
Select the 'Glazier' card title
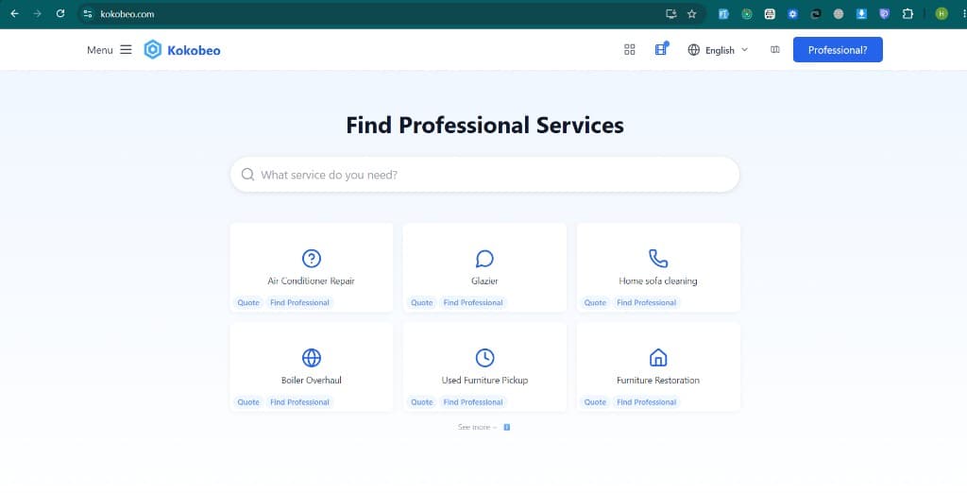[484, 280]
